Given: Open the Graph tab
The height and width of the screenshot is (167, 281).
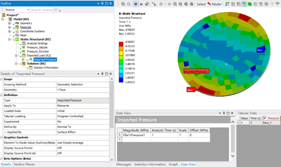Looking at the screenshot, I should [x=173, y=164].
